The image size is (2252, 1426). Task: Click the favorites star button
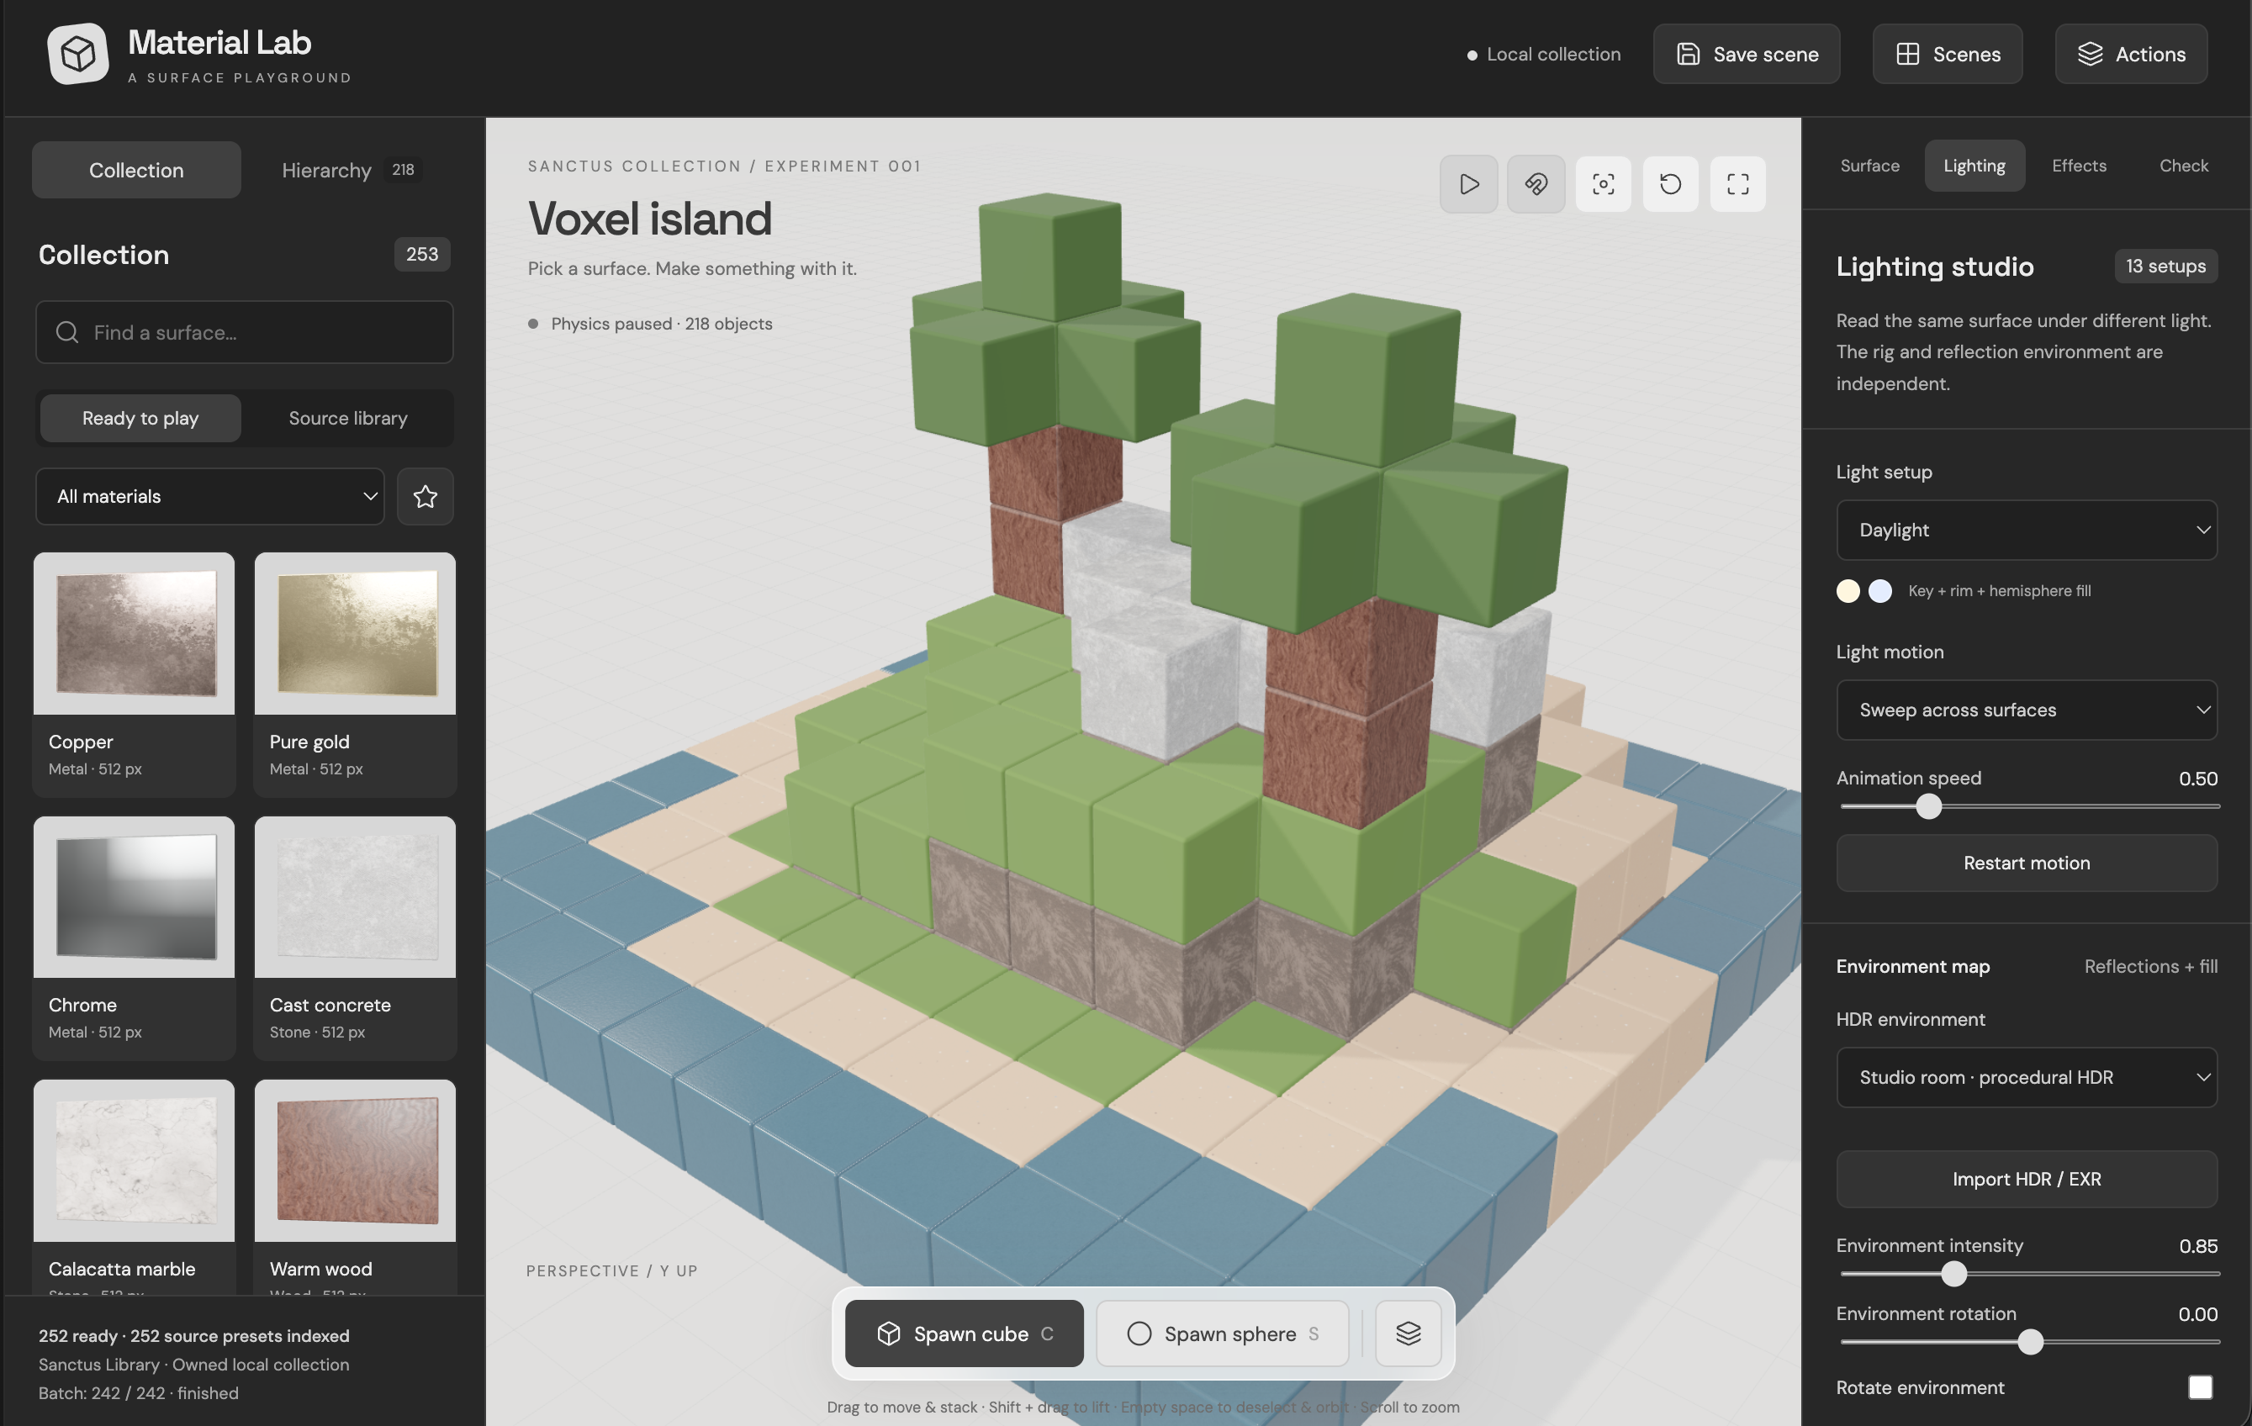[426, 495]
